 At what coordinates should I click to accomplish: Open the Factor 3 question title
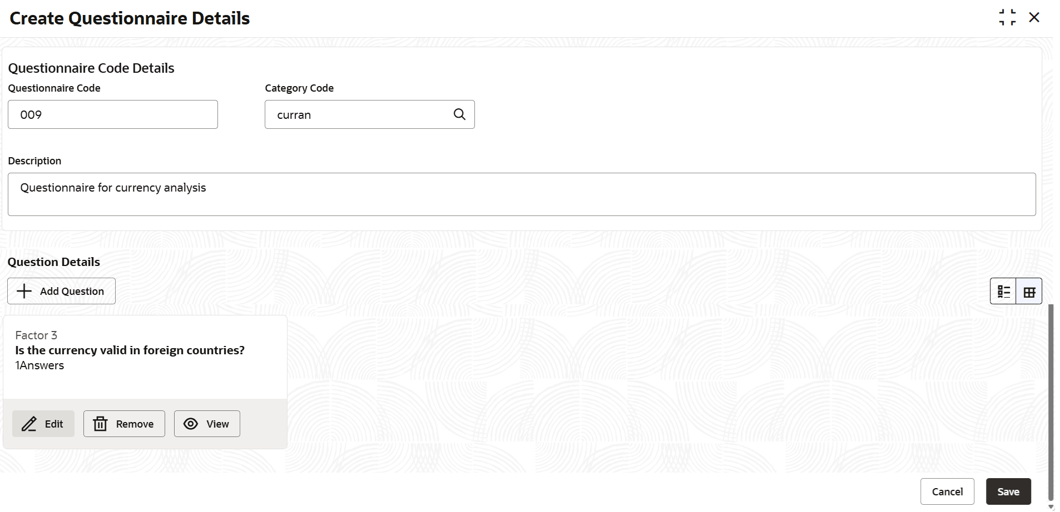130,350
